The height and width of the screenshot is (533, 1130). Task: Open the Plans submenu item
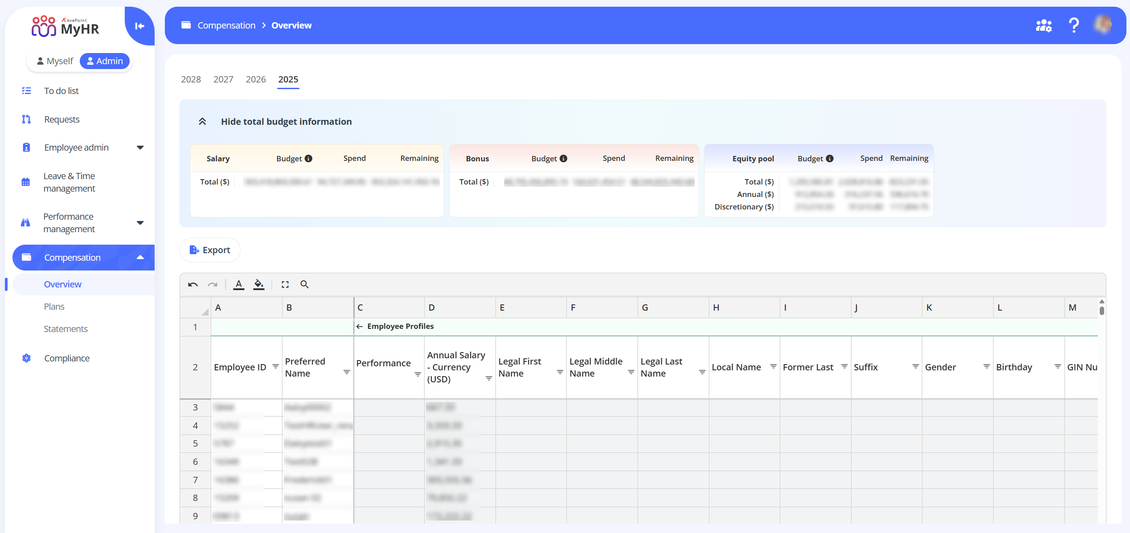pyautogui.click(x=54, y=307)
